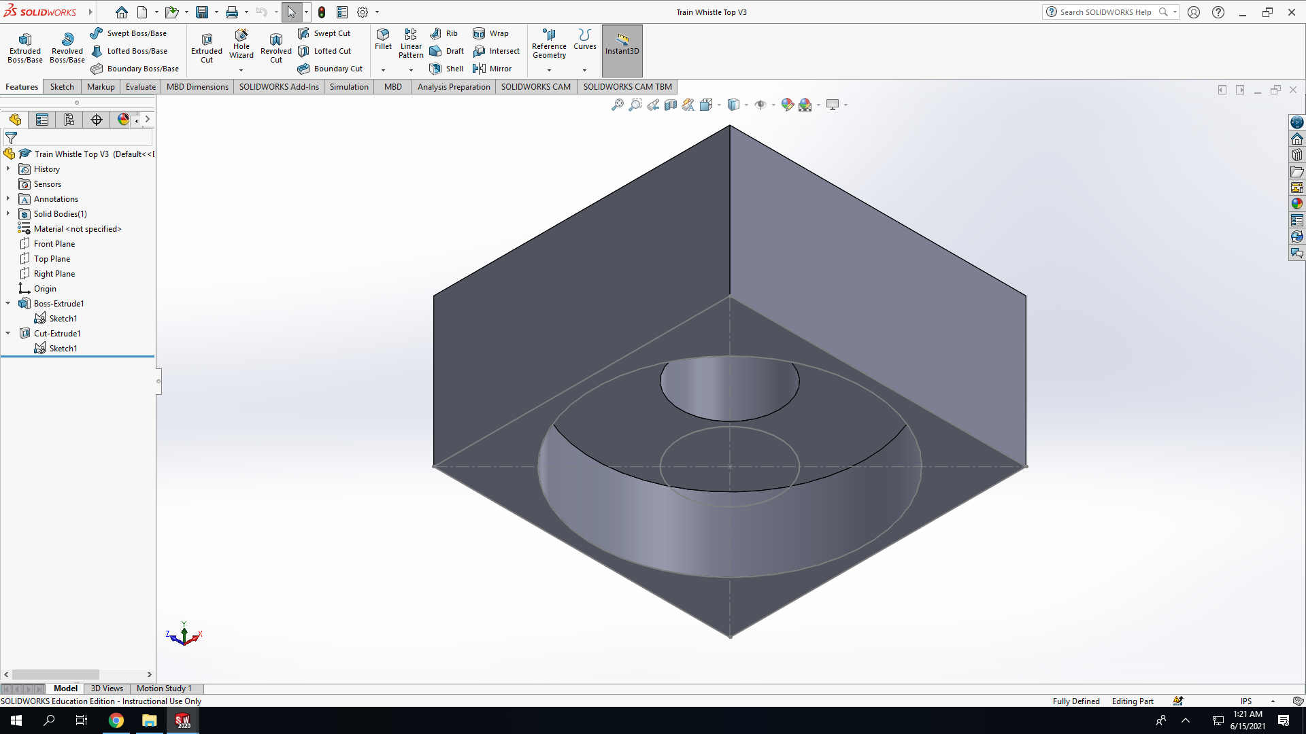This screenshot has height=734, width=1306.
Task: Expand the History folder
Action: click(x=8, y=169)
